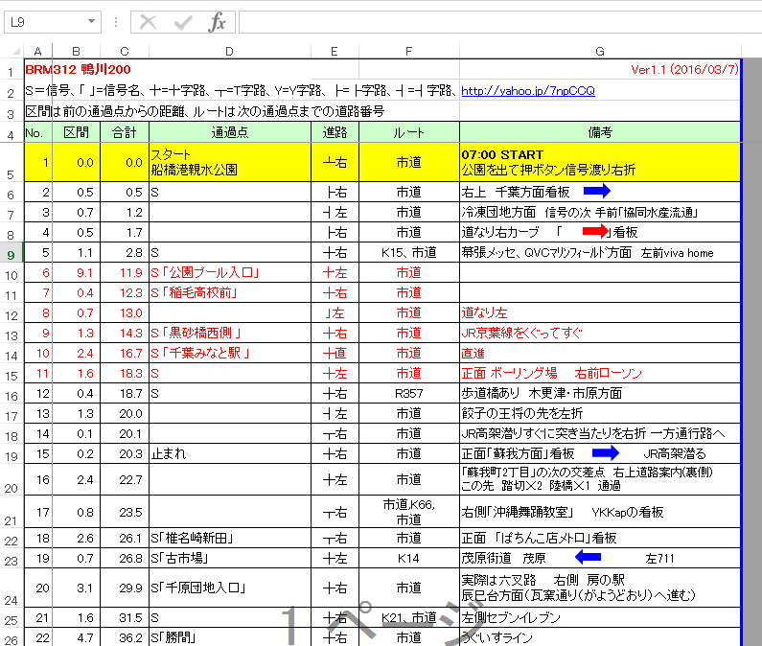
Task: Click the red right arrow in row 8
Action: point(595,231)
